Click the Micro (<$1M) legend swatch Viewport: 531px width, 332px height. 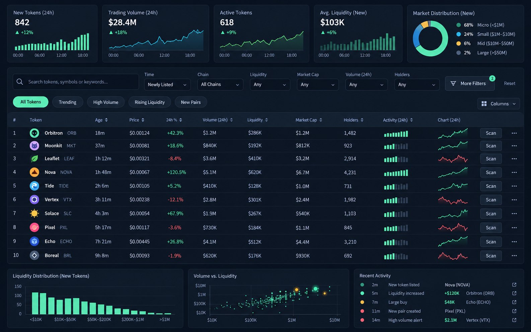click(458, 25)
